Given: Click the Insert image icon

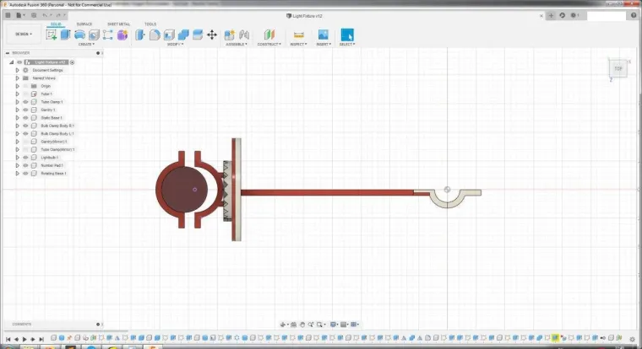Looking at the screenshot, I should [x=323, y=35].
